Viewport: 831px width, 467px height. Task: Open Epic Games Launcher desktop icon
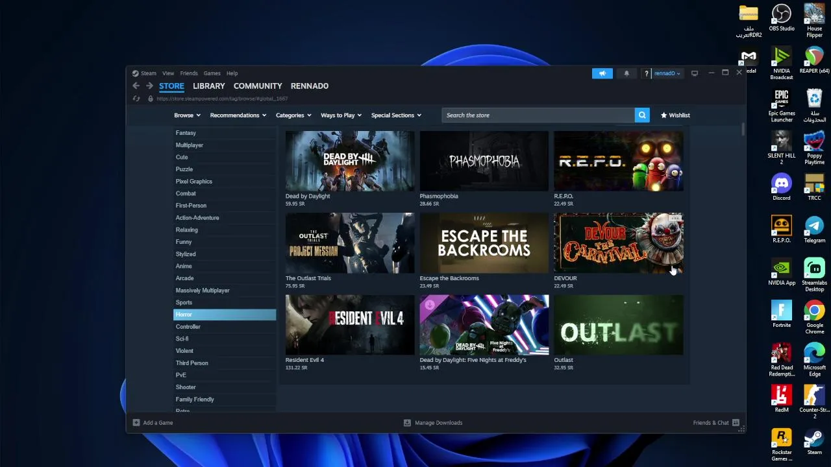782,106
